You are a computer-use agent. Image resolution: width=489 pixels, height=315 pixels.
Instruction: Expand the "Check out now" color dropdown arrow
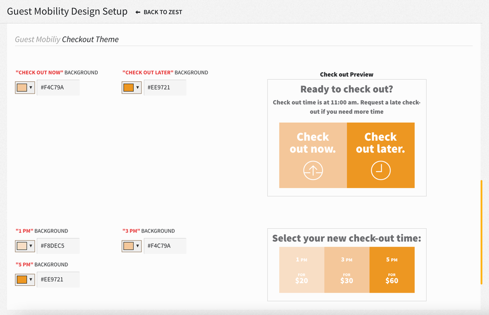pos(31,88)
